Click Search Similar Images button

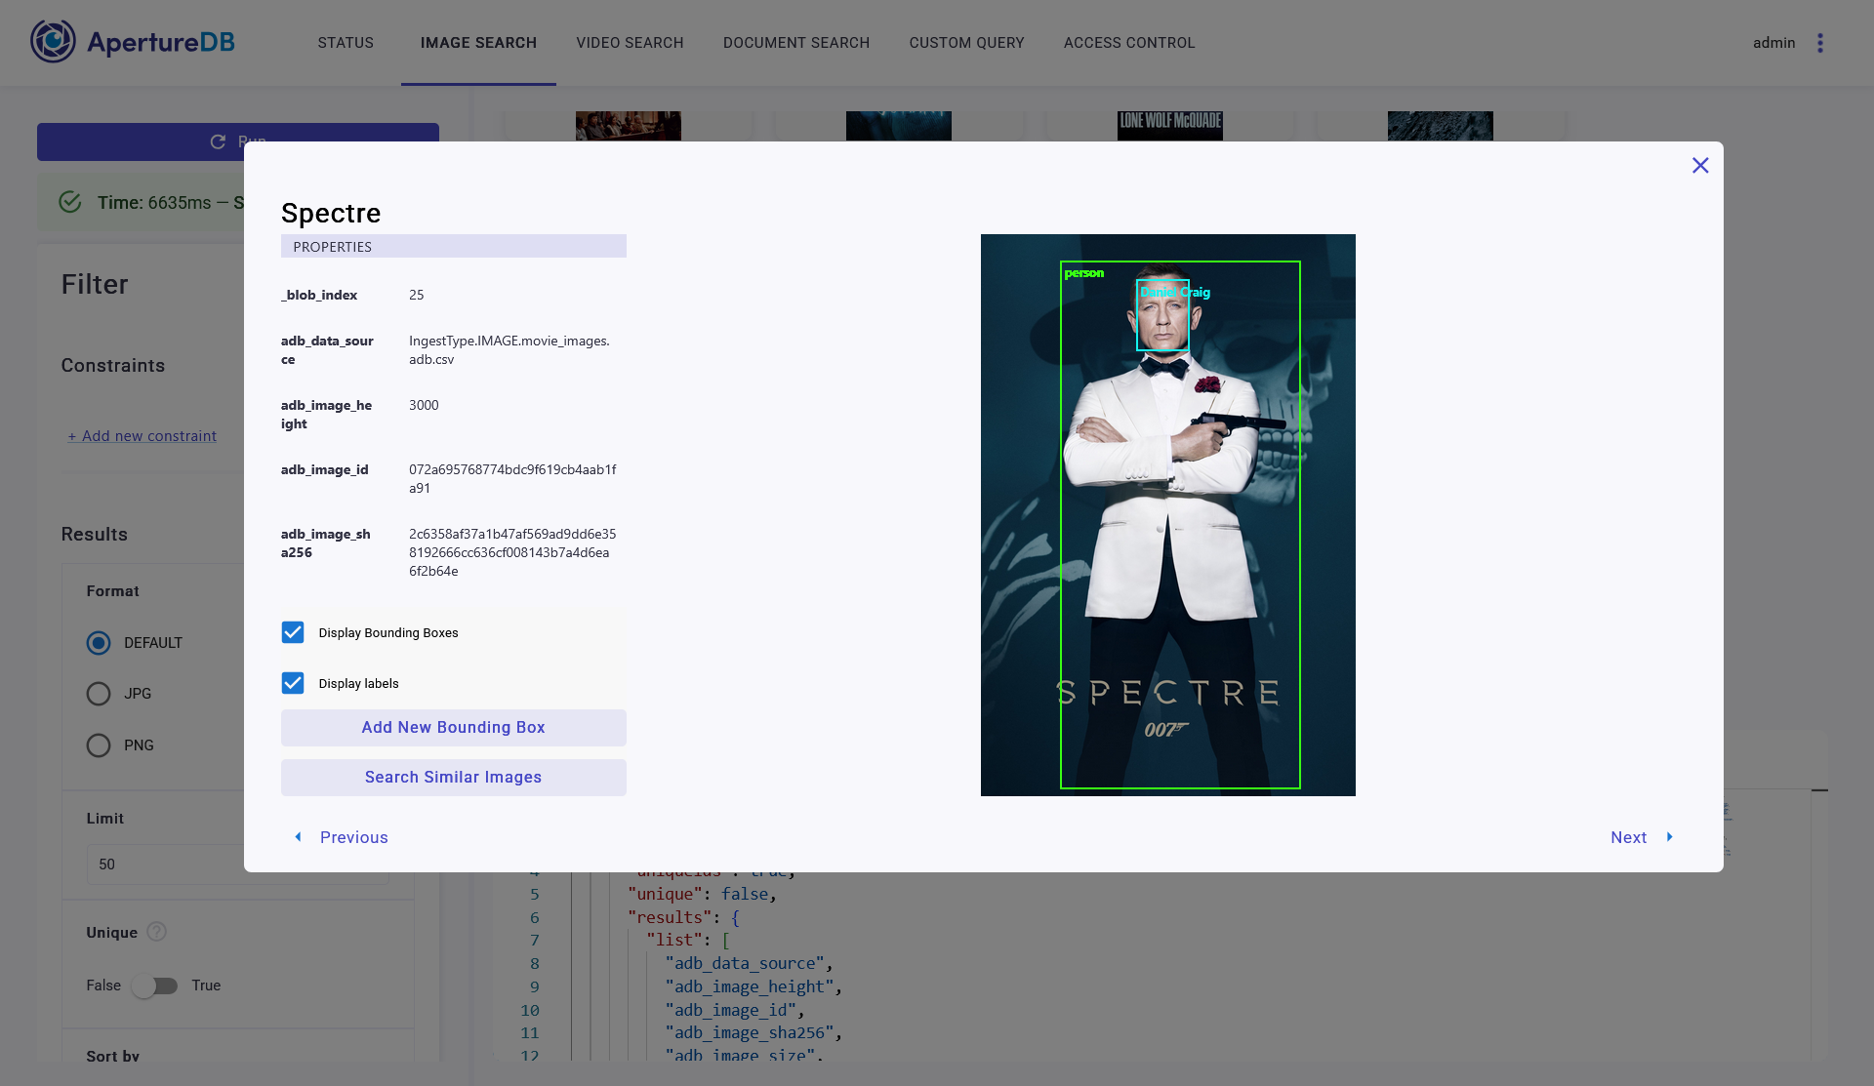point(454,778)
